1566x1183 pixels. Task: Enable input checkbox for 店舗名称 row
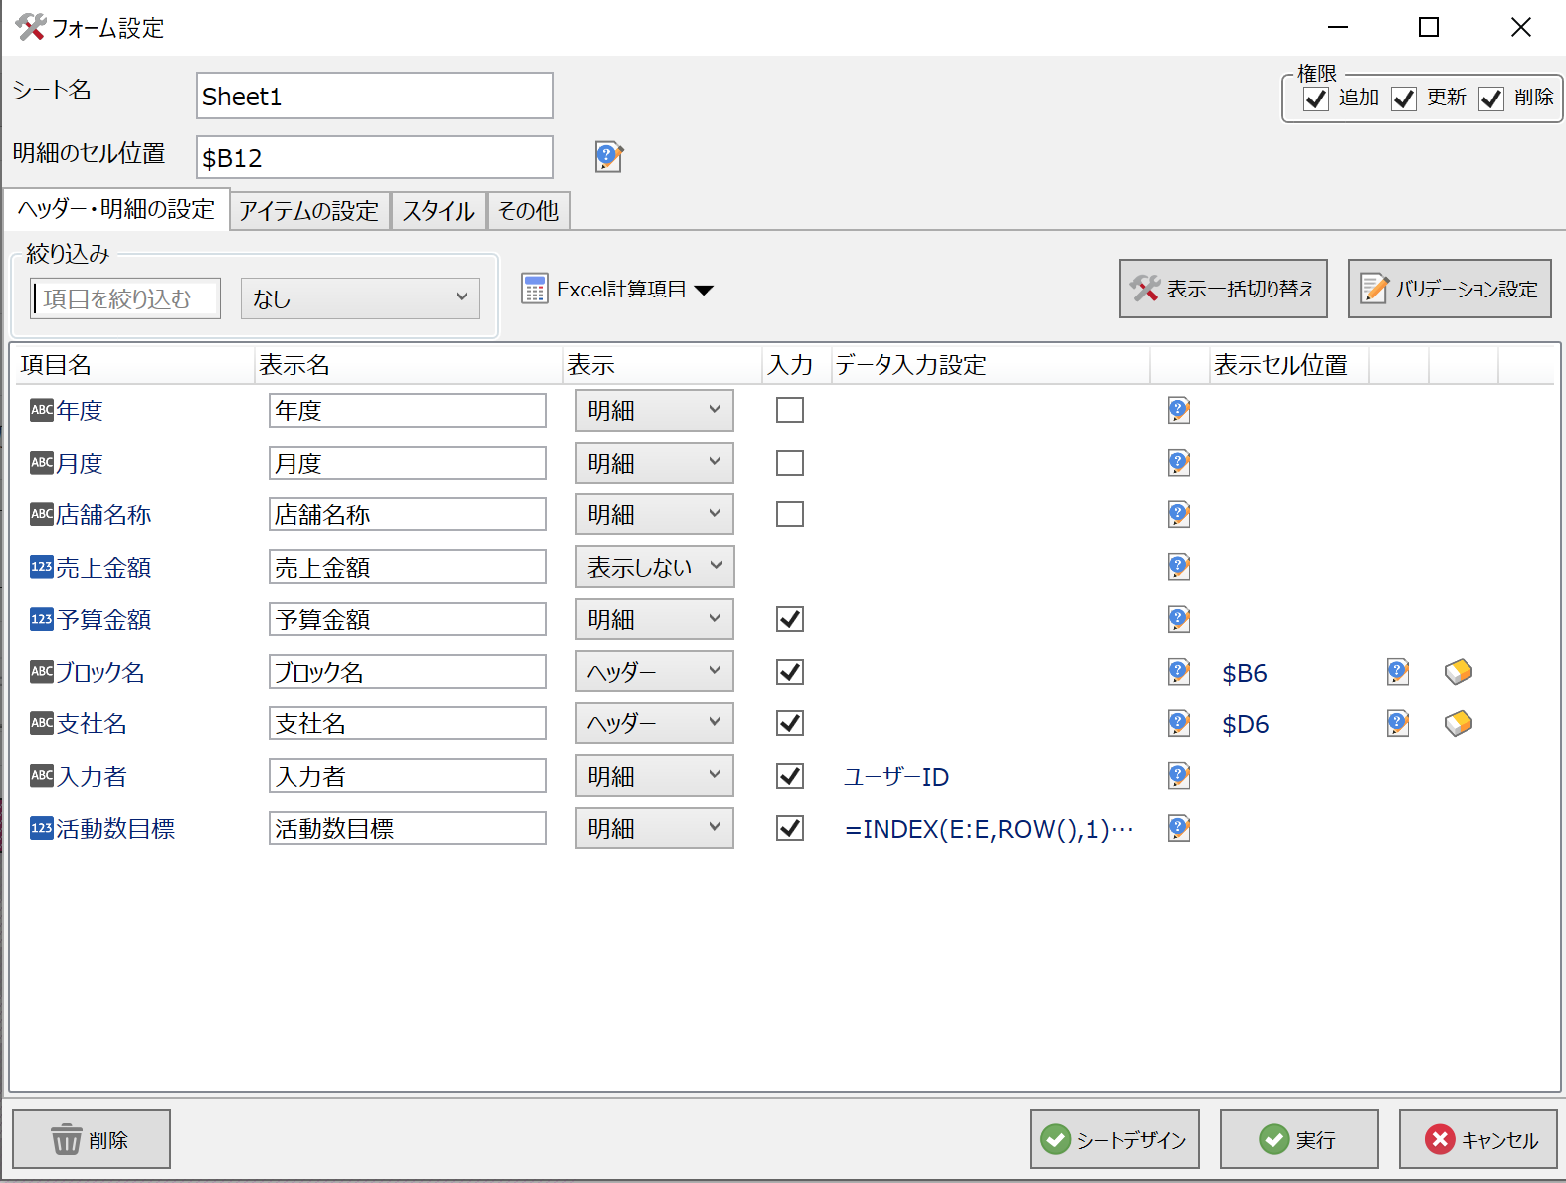[x=790, y=514]
